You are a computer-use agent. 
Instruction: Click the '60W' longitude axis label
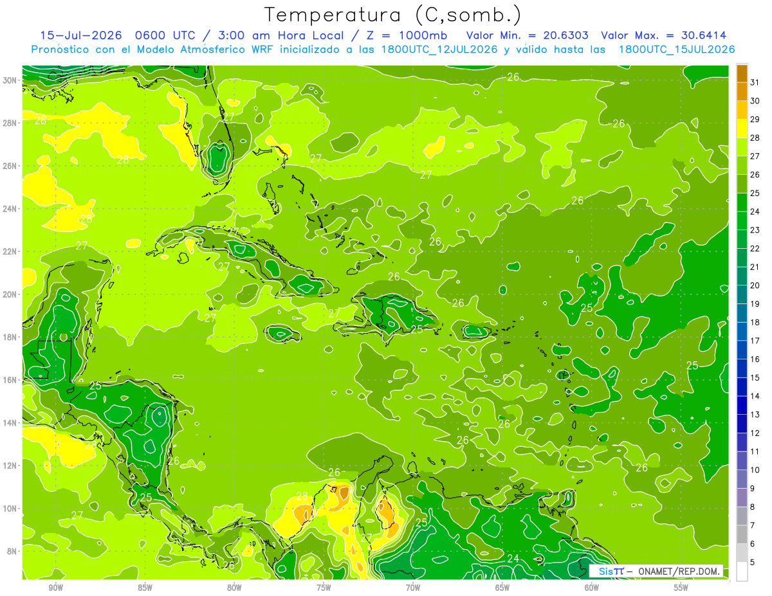point(592,588)
